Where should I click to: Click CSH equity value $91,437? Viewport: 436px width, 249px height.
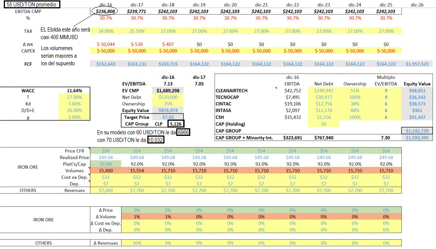pyautogui.click(x=417, y=117)
